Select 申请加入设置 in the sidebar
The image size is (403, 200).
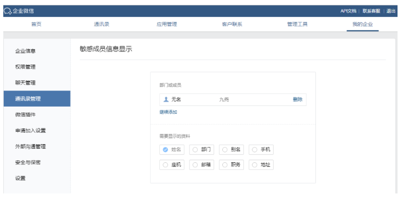point(37,131)
